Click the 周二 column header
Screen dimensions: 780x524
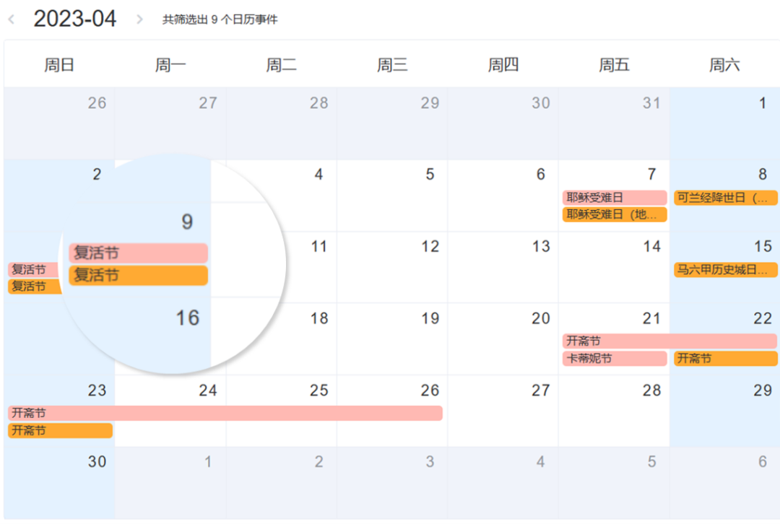tap(281, 65)
